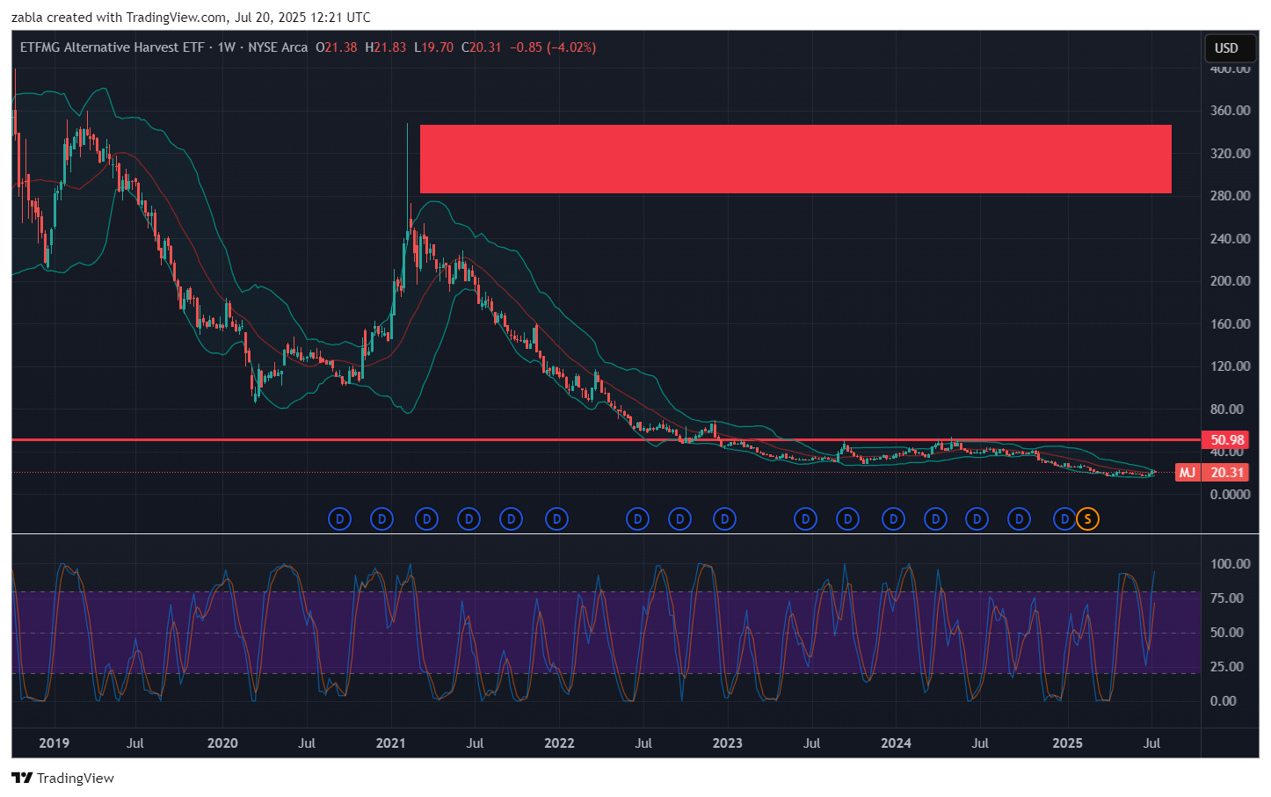Click the leftmost dividend D marker
The height and width of the screenshot is (797, 1271).
coord(339,519)
